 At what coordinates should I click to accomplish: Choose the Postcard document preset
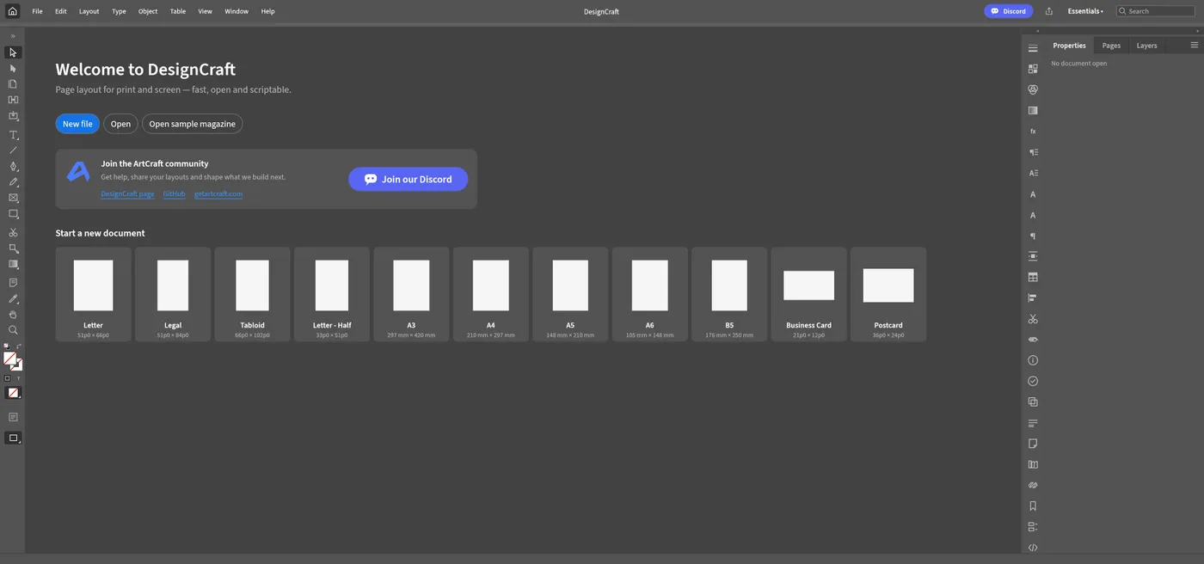pyautogui.click(x=888, y=295)
